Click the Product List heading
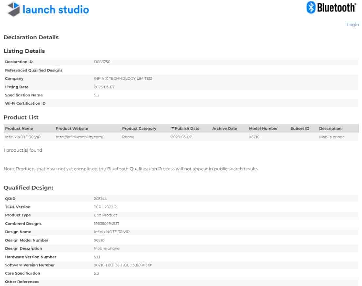This screenshot has width=362, height=286. click(21, 117)
